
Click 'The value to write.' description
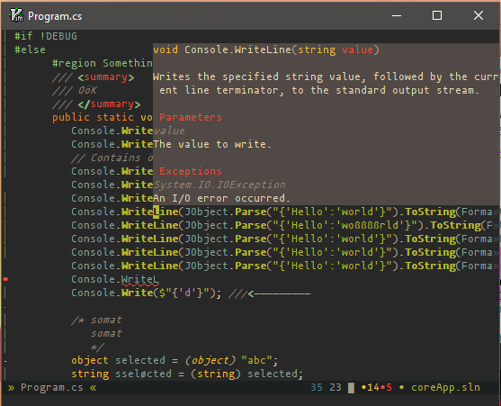[x=212, y=144]
